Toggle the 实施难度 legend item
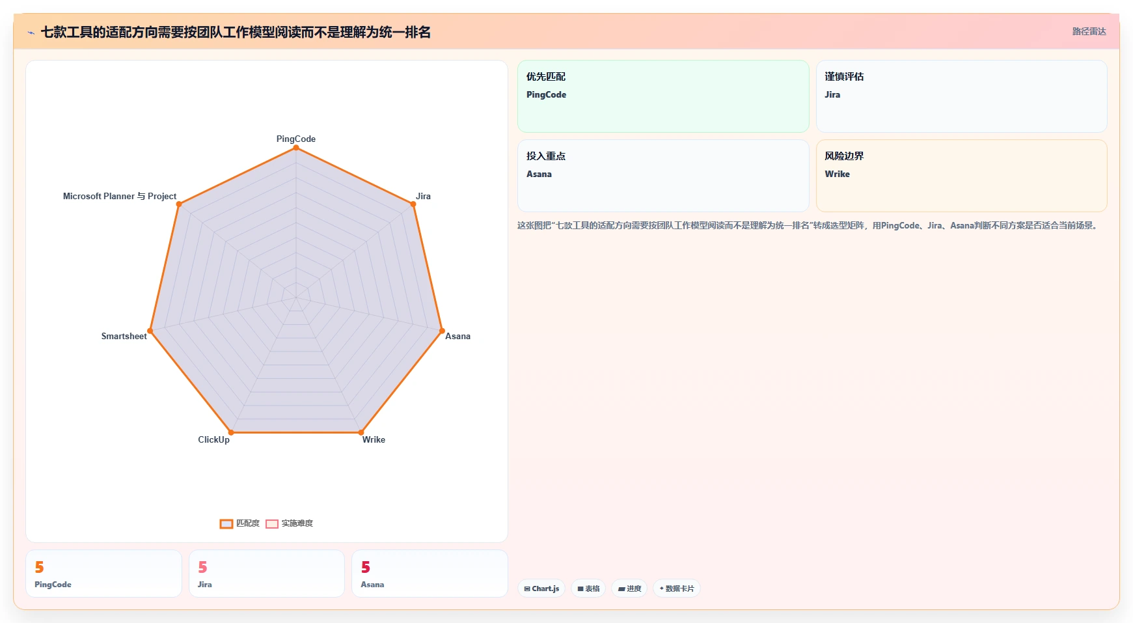This screenshot has width=1133, height=623. (290, 523)
